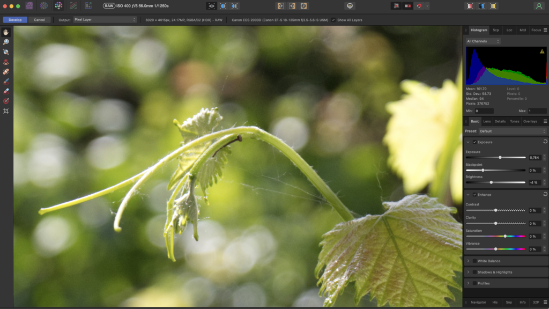This screenshot has width=549, height=309.
Task: Open the All Channels dropdown
Action: click(x=483, y=41)
